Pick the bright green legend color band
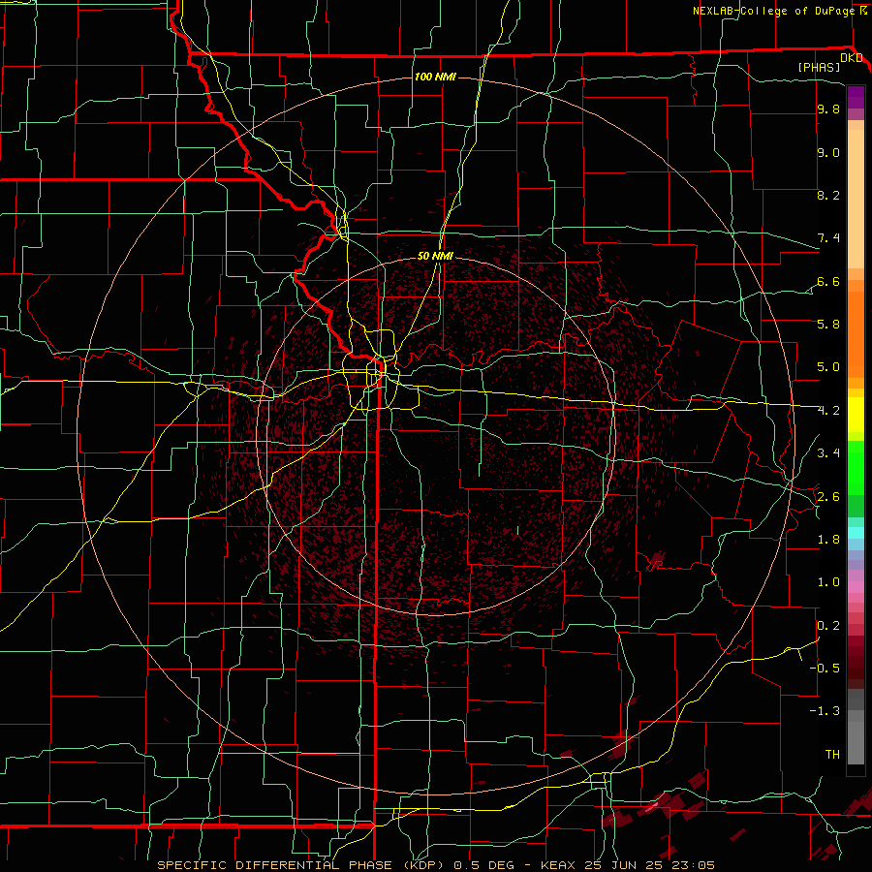This screenshot has width=872, height=872. tap(856, 468)
